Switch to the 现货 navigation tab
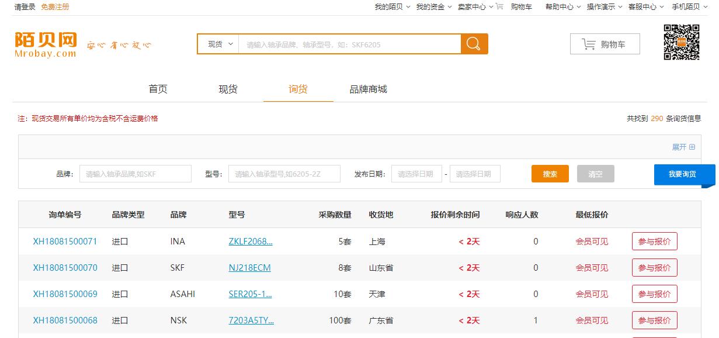The image size is (719, 338). pos(228,89)
